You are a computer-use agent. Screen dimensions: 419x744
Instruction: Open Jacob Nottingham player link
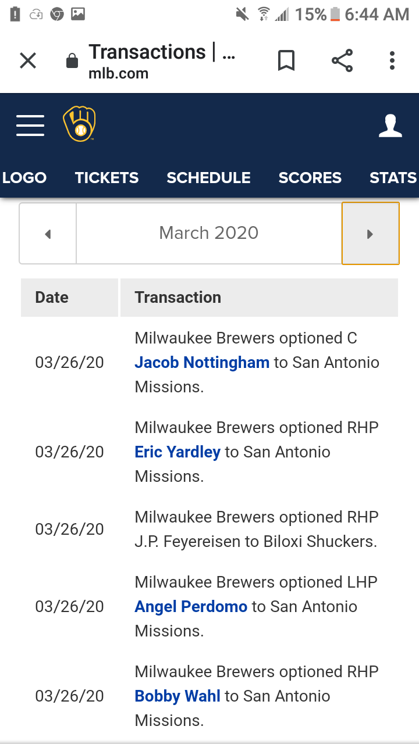202,363
